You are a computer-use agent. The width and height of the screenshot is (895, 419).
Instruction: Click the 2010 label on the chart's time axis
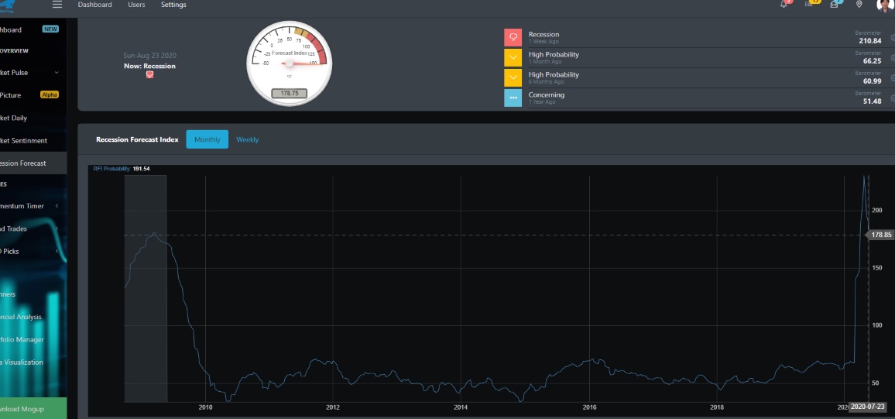coord(205,407)
